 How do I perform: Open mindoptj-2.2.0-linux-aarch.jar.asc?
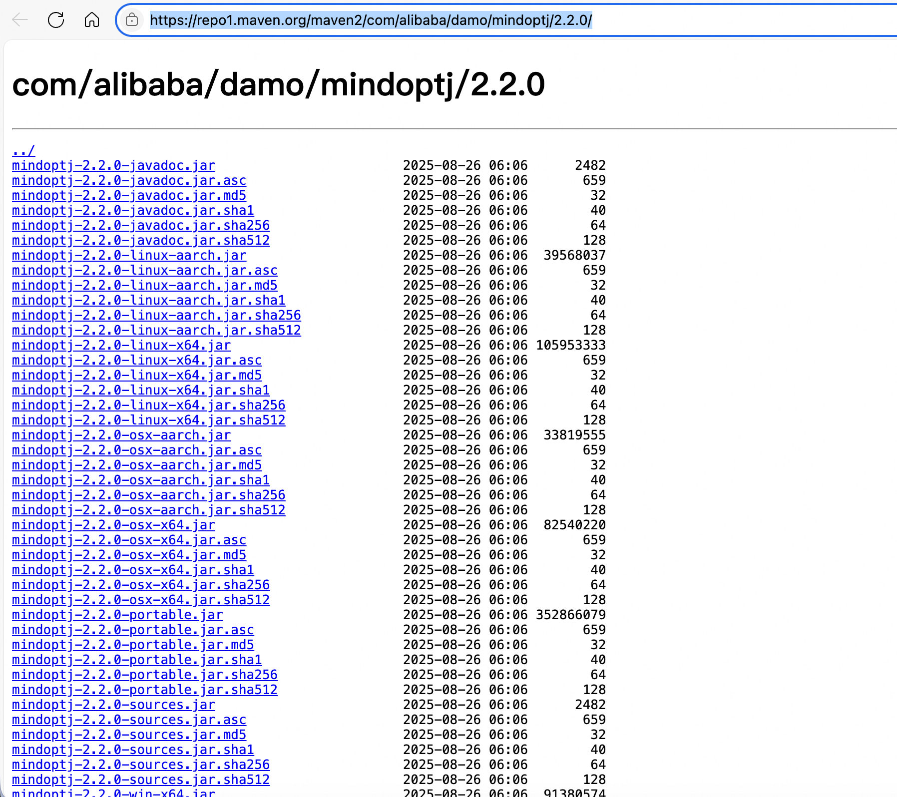(x=145, y=270)
